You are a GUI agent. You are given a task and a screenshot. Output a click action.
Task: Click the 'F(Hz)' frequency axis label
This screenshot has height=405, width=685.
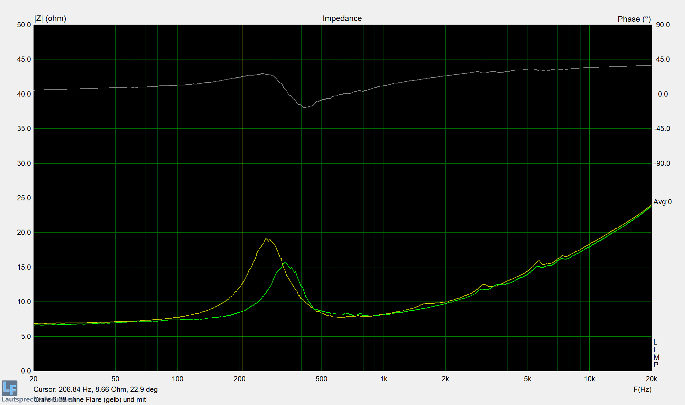tap(642, 390)
